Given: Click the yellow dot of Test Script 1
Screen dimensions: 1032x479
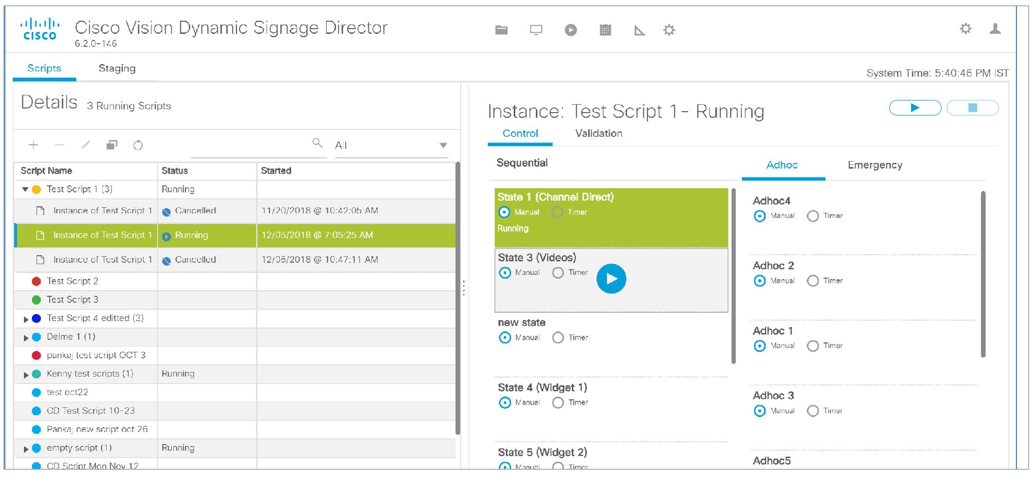Looking at the screenshot, I should coord(36,189).
